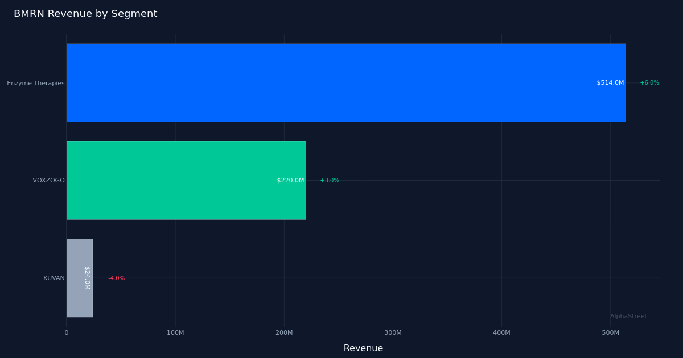This screenshot has height=358, width=683.
Task: Click the "200M" x-axis tick label
Action: coord(284,333)
